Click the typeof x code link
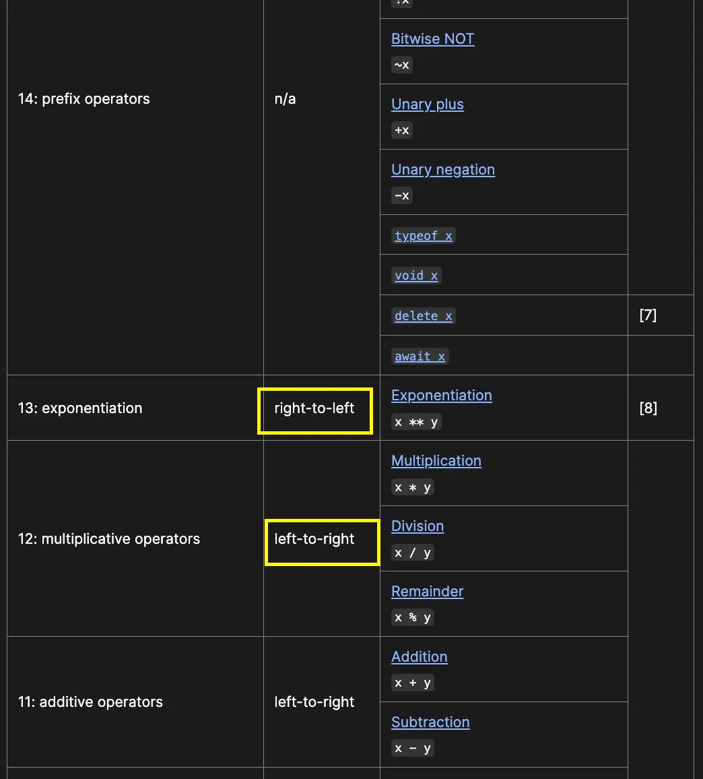This screenshot has width=703, height=779. click(x=424, y=235)
